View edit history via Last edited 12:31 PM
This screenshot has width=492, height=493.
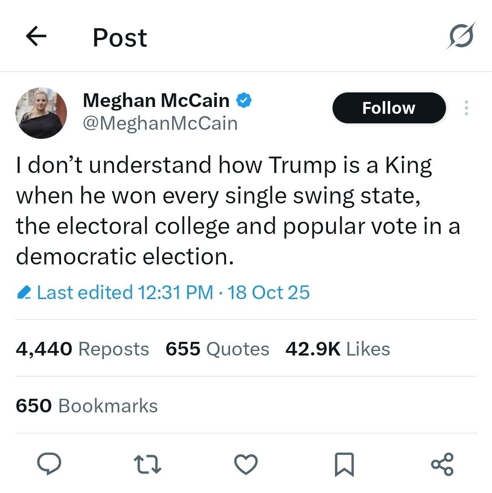pos(125,292)
